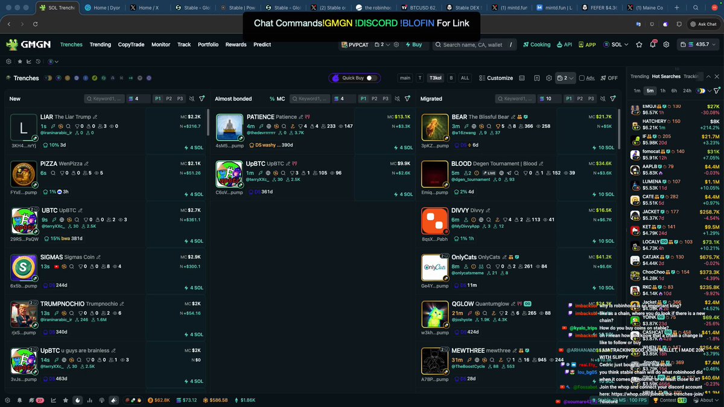Click the chart icon in sub-toolbar
Screen dimensions: 724x407
[x=28, y=62]
